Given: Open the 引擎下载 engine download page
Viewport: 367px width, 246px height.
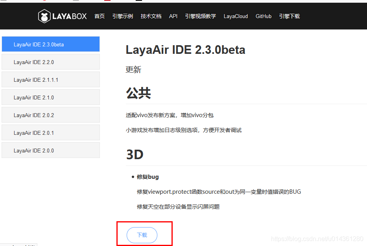Looking at the screenshot, I should click(x=289, y=16).
